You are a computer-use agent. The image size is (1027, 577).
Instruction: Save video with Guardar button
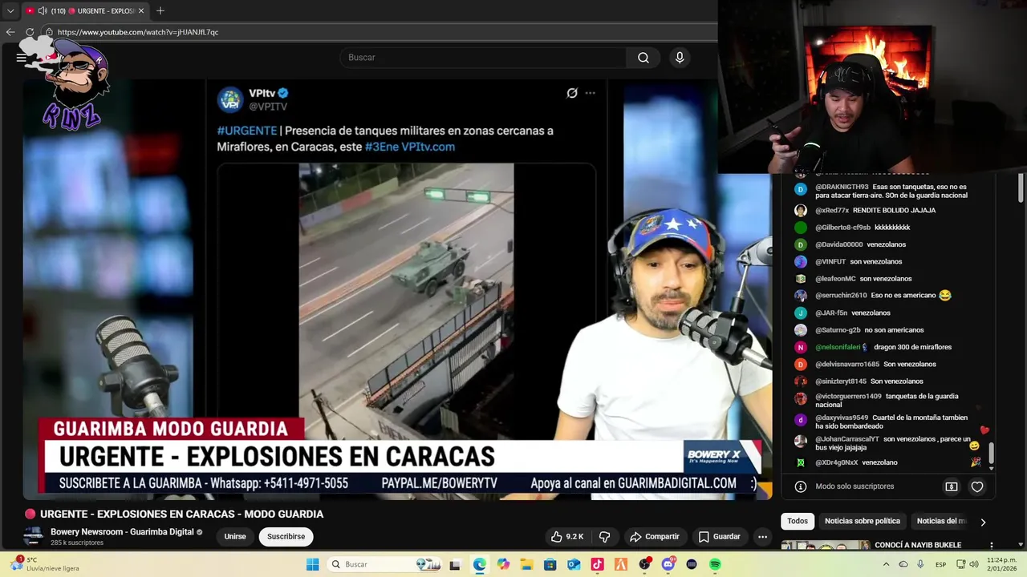tap(720, 537)
